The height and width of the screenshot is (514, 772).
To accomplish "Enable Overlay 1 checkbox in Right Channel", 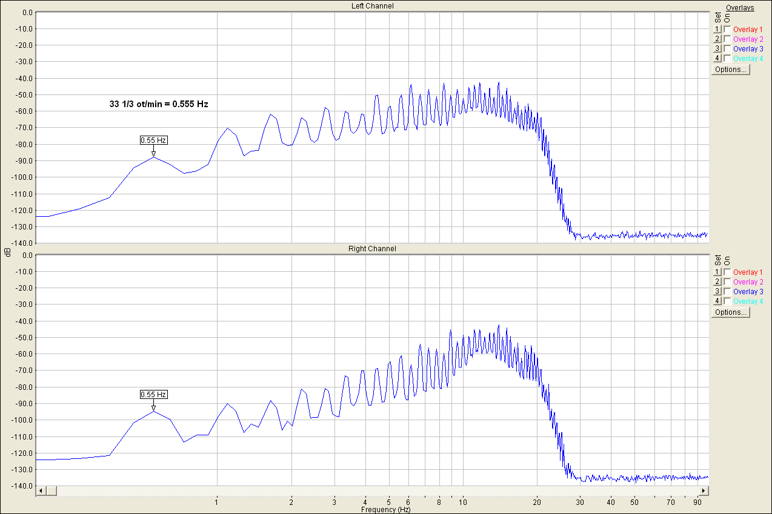I will [727, 272].
